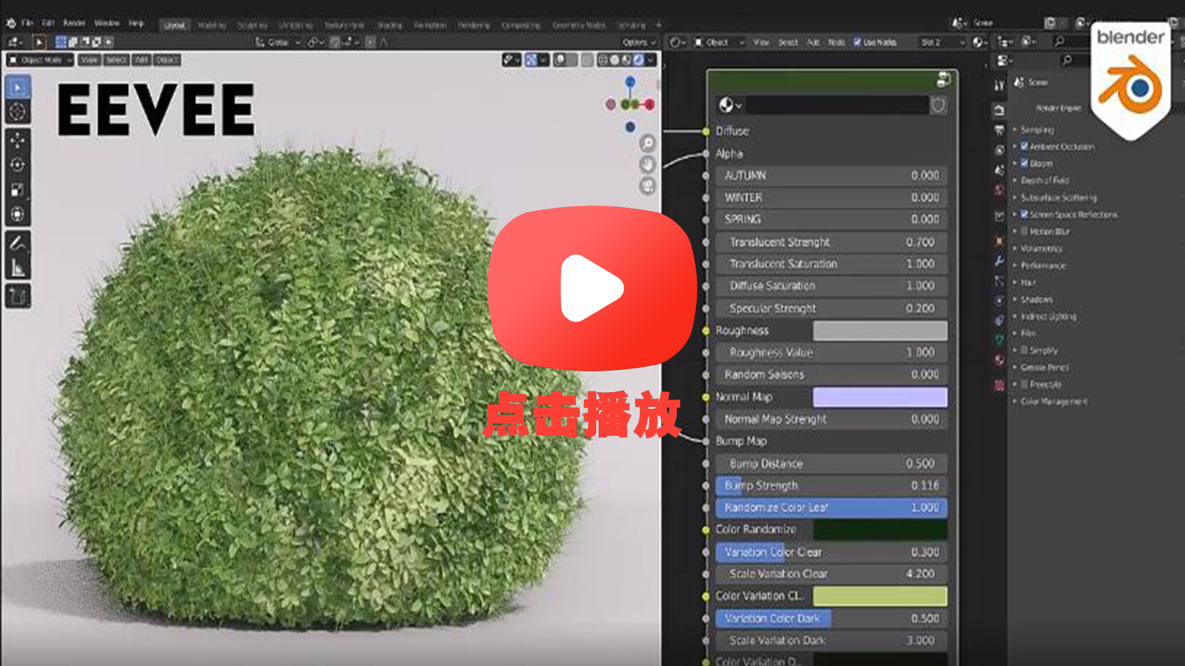Open the Scene properties tab icon

[x=999, y=170]
